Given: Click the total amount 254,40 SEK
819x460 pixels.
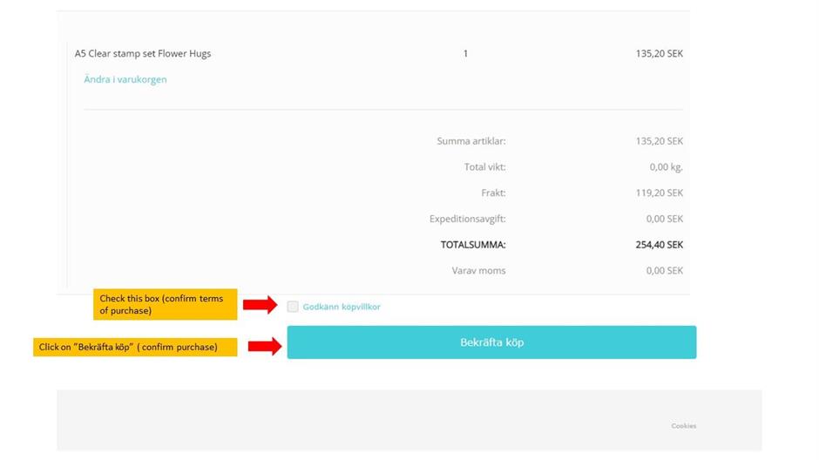Looking at the screenshot, I should (x=660, y=245).
